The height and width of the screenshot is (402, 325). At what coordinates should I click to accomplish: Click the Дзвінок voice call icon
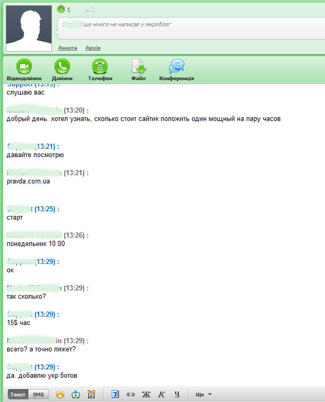(62, 67)
